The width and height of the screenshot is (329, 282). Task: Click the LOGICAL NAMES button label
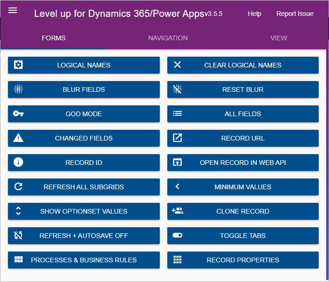[x=84, y=65]
